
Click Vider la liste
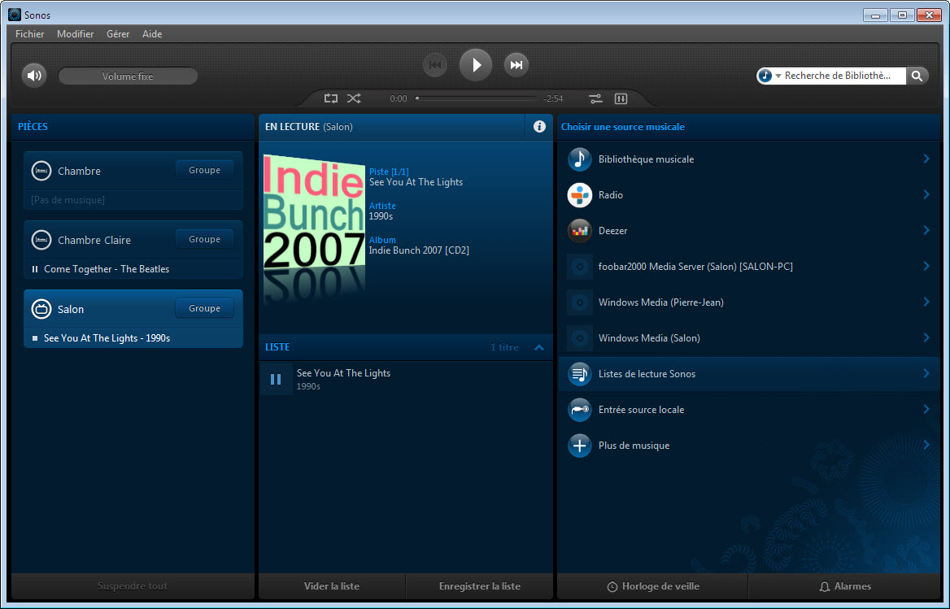(x=331, y=586)
